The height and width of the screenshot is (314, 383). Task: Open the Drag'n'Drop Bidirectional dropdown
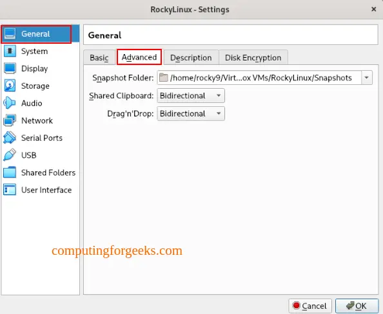[x=191, y=114]
